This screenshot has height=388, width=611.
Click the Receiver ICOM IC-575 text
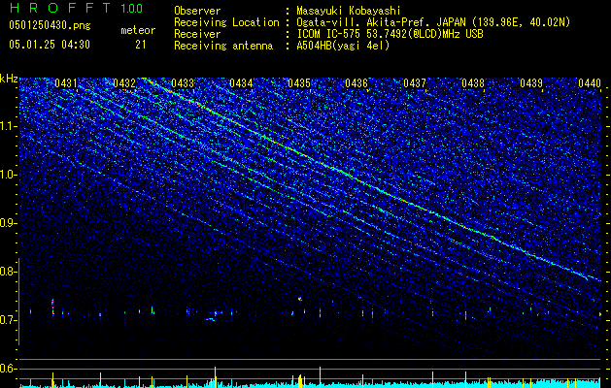390,34
